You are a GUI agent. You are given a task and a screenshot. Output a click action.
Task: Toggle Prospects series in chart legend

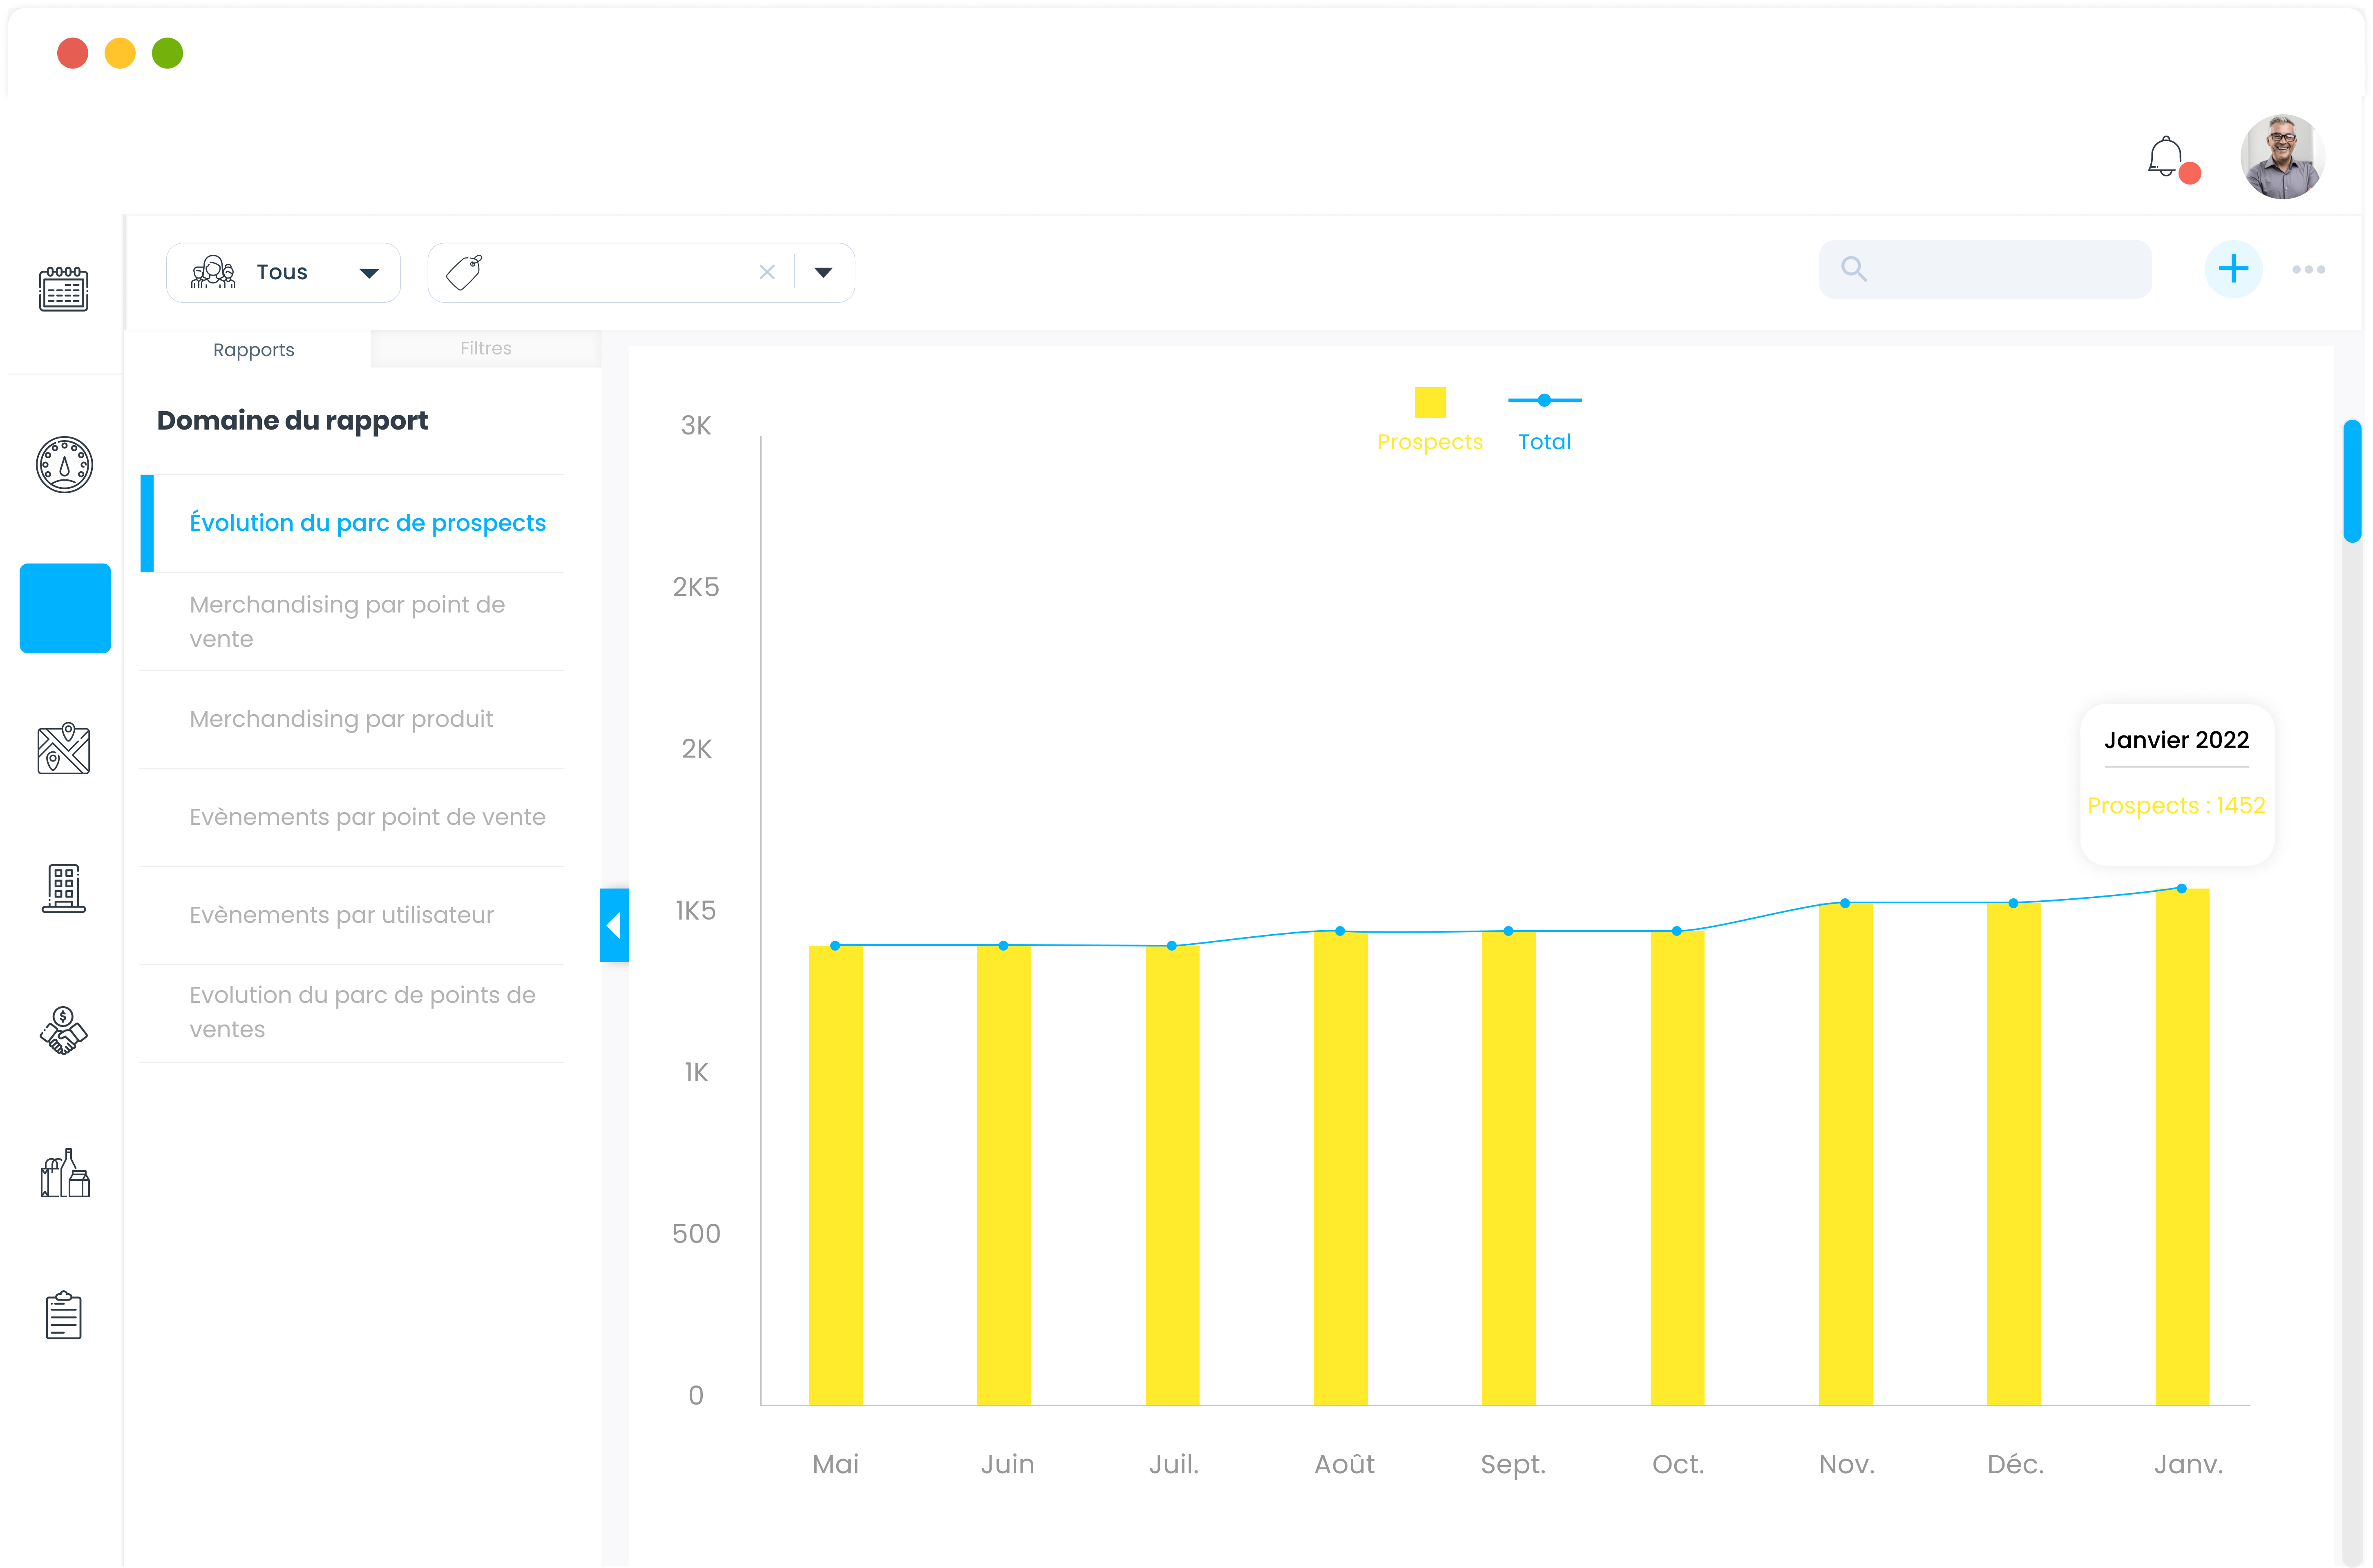(1430, 420)
